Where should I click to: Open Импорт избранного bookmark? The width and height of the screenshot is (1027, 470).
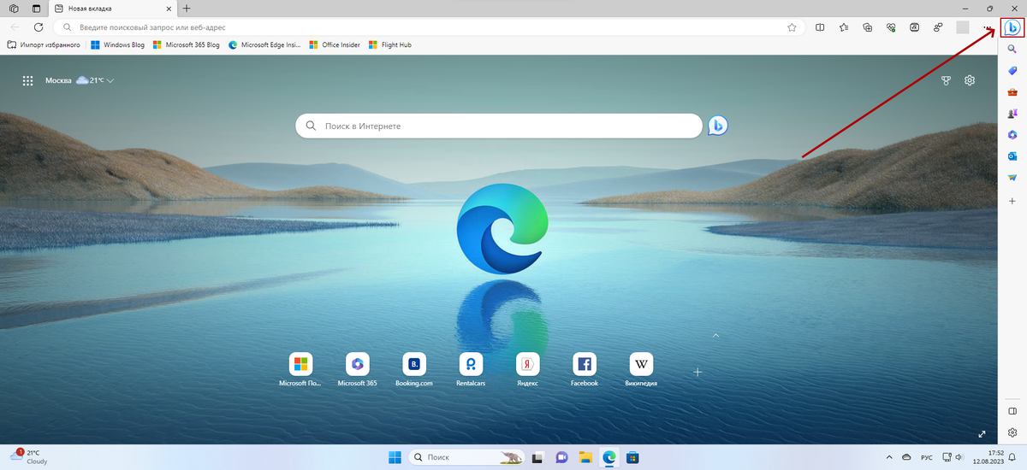pos(44,44)
